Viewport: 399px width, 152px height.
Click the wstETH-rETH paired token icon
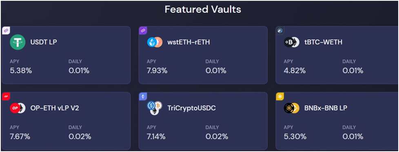(x=155, y=42)
